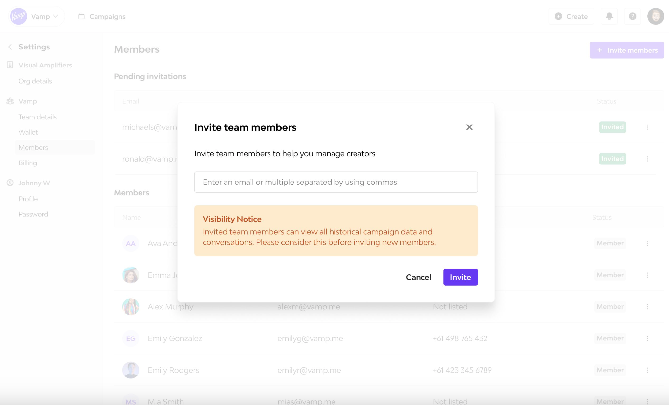Viewport: 669px width, 405px height.
Task: Open Password settings
Action: coord(33,214)
